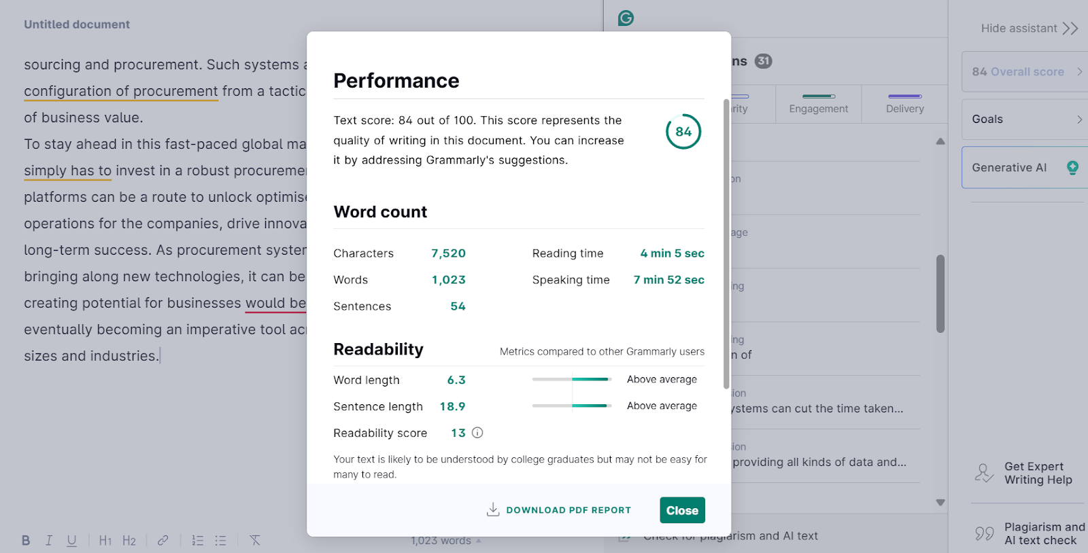
Task: Click the Sentences value 54
Action: (458, 306)
